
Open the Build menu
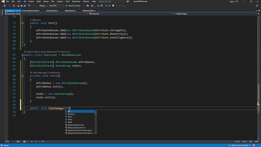tap(39, 2)
